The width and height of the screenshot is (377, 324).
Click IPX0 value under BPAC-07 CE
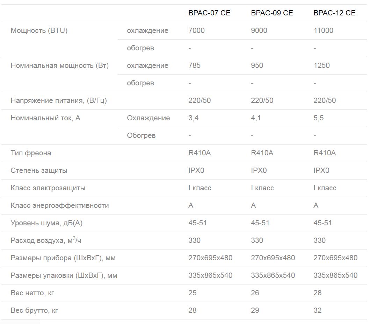point(196,170)
